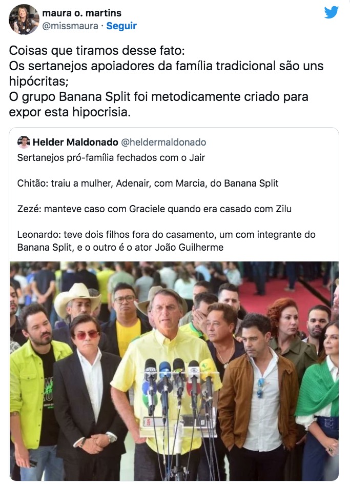This screenshot has height=487, width=350.
Task: Click the Seguir follow link
Action: click(x=121, y=26)
